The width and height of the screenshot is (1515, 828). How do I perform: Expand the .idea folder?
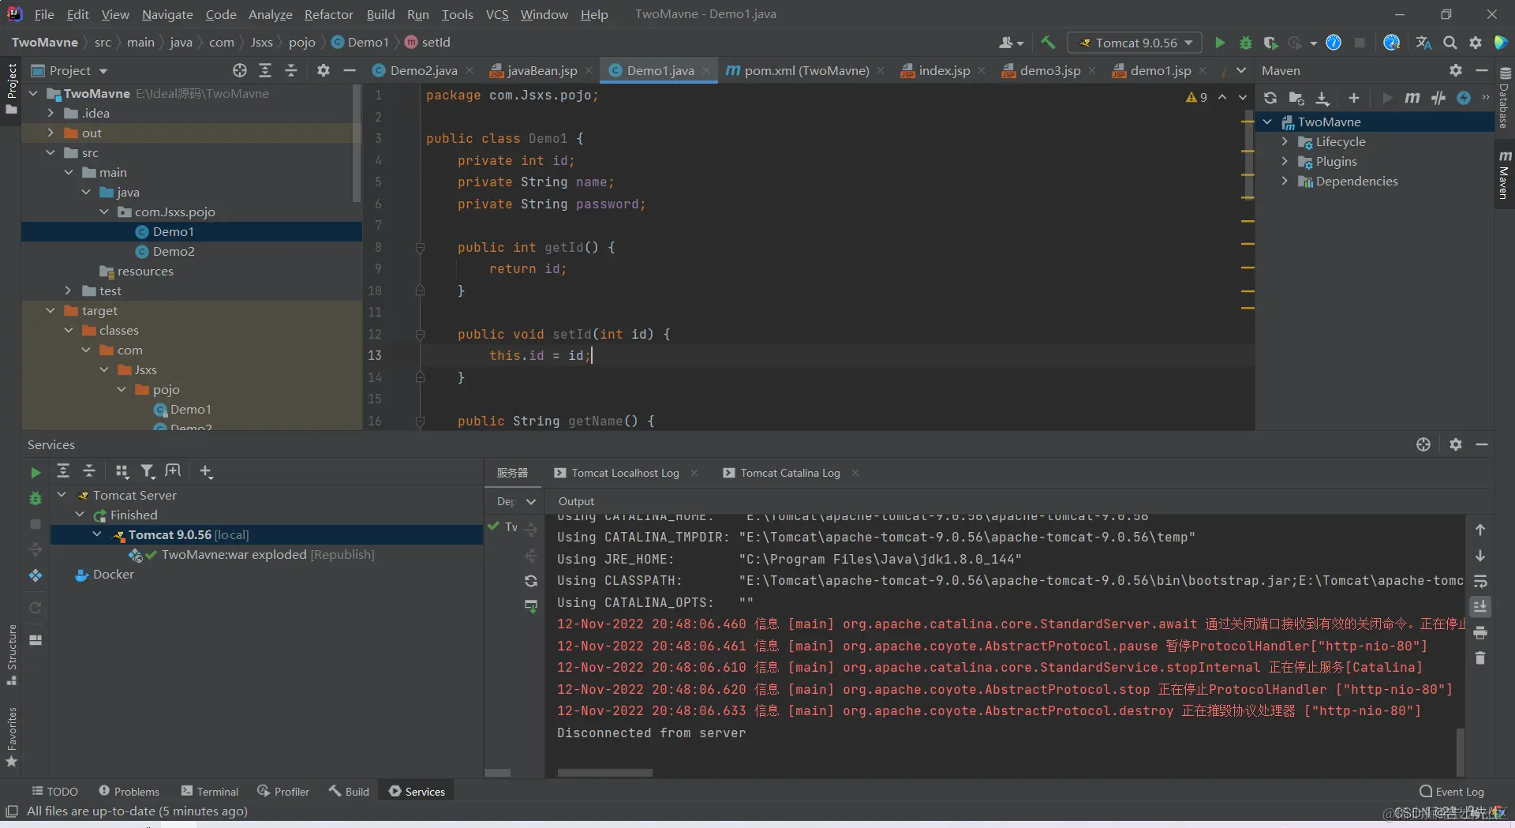(50, 113)
